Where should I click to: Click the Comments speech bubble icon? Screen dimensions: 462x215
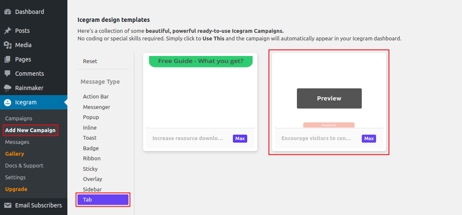click(8, 74)
